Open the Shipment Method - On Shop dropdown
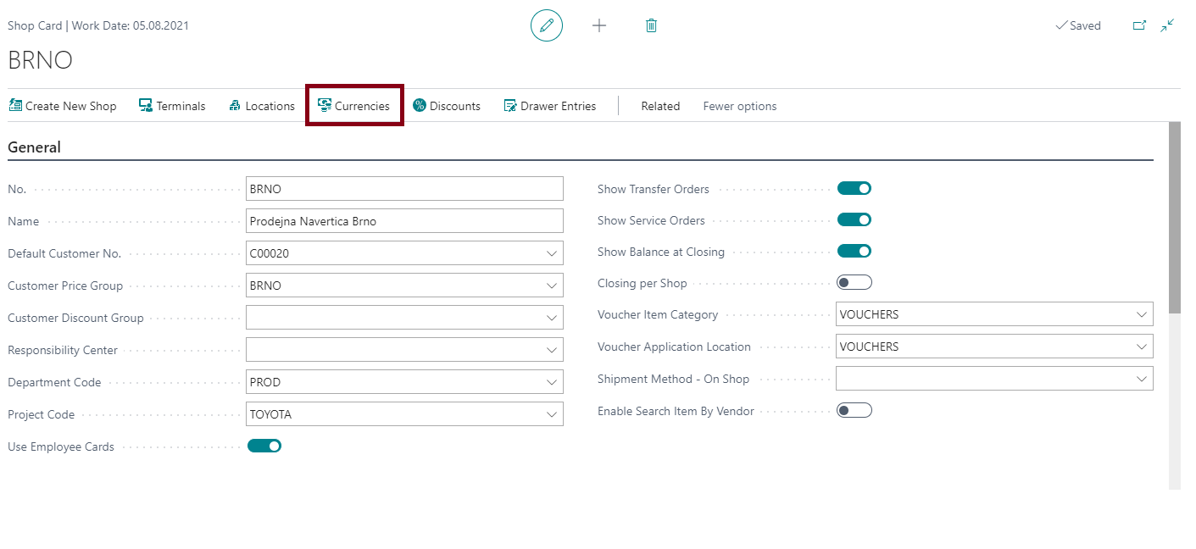The width and height of the screenshot is (1196, 549). click(x=1142, y=379)
